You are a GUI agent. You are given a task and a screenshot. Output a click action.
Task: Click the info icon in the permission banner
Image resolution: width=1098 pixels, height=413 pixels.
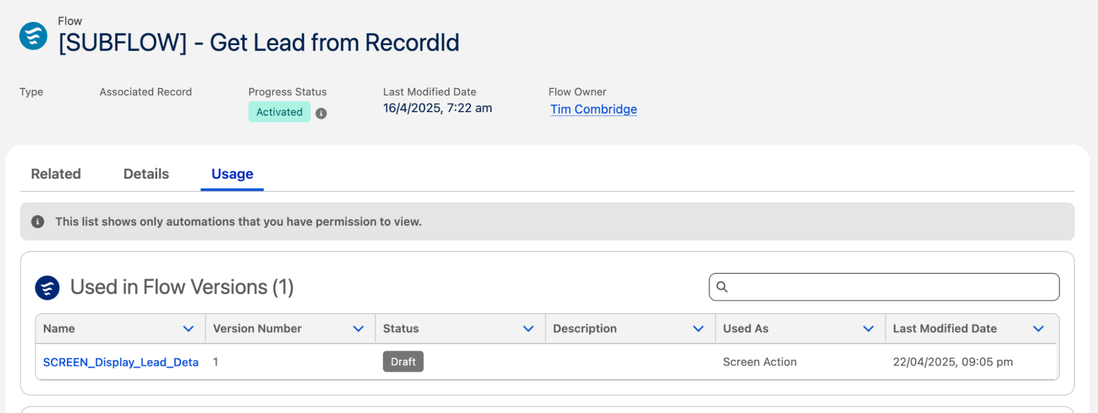(x=37, y=222)
